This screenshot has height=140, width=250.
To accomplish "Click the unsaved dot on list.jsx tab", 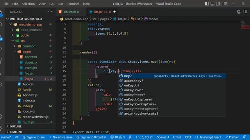I will [x=114, y=12].
